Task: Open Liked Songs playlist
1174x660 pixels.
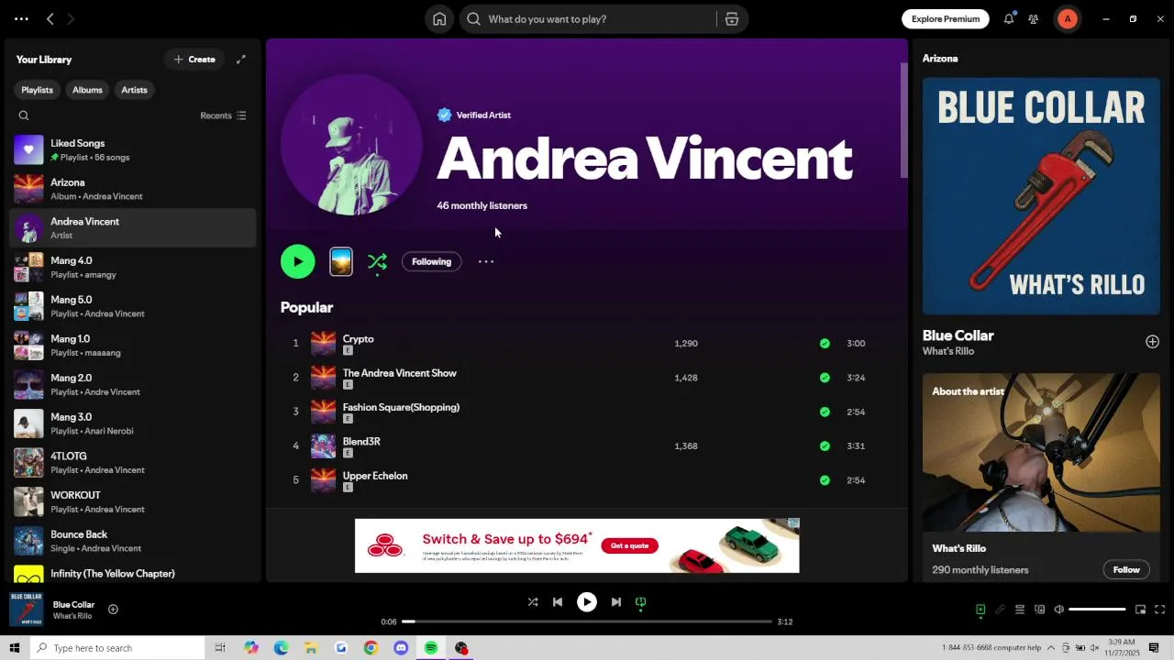Action: 133,149
